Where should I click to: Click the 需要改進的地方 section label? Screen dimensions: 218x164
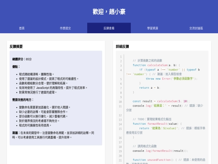pyautogui.click(x=23, y=100)
